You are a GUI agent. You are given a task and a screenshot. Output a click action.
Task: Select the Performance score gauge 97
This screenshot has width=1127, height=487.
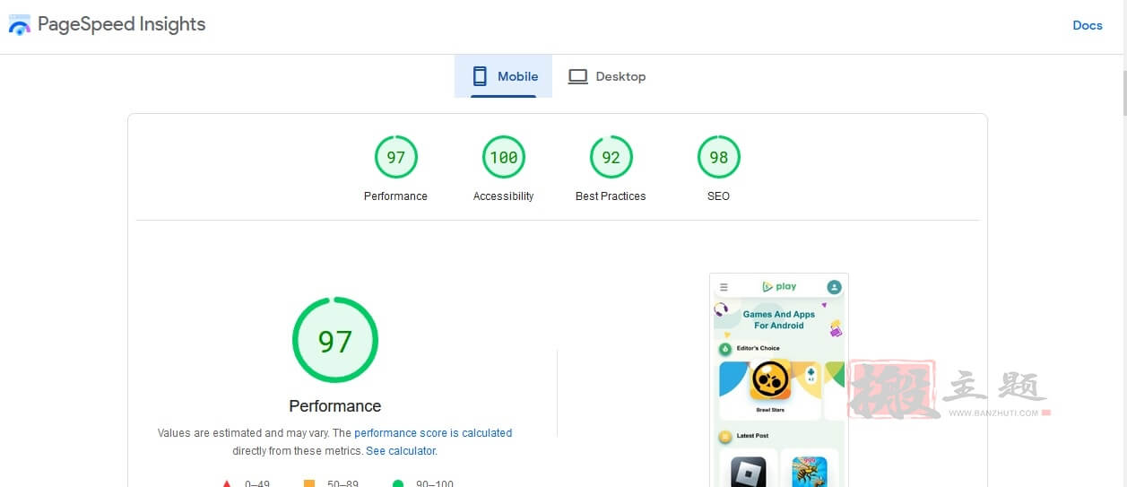click(x=395, y=157)
